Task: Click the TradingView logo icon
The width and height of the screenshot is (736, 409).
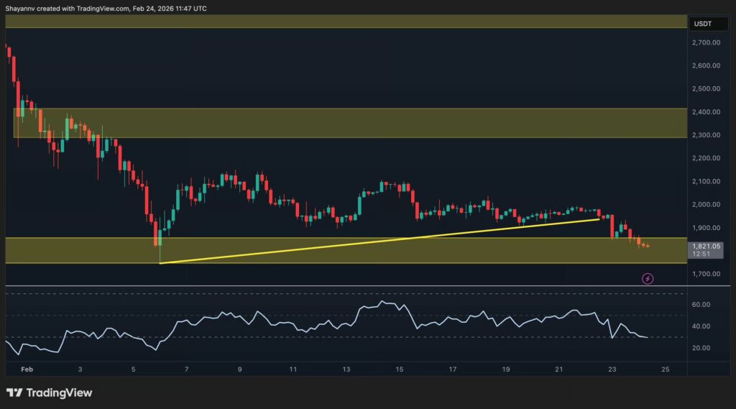Action: 14,393
